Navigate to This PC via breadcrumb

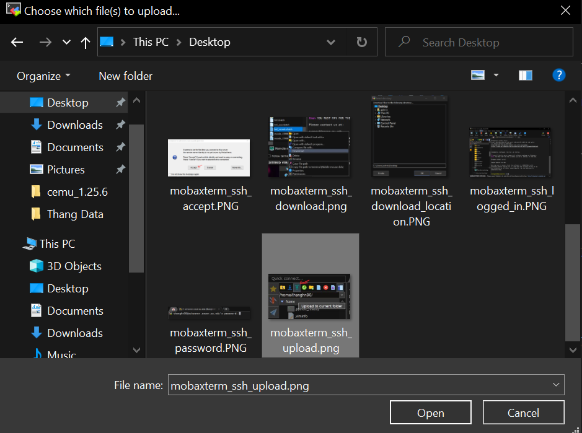tap(151, 42)
